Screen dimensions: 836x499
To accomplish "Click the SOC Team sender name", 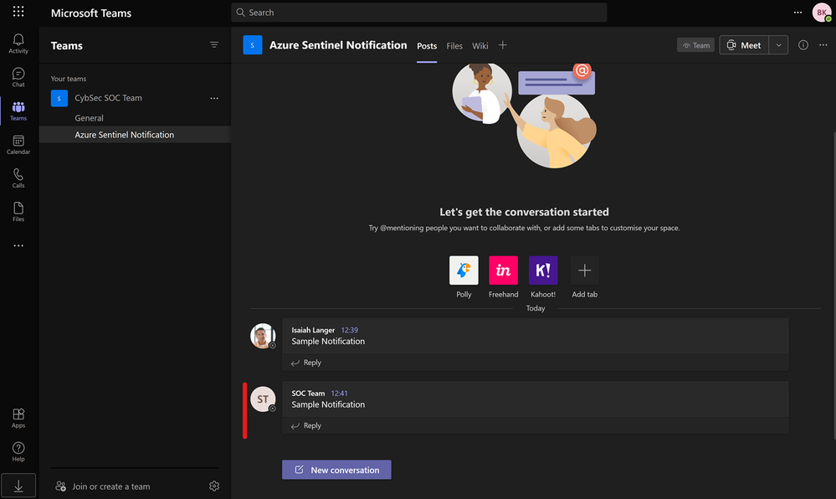I will 308,393.
